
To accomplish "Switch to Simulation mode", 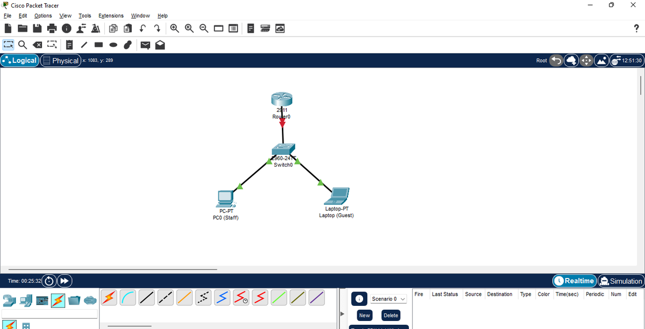I will 621,281.
